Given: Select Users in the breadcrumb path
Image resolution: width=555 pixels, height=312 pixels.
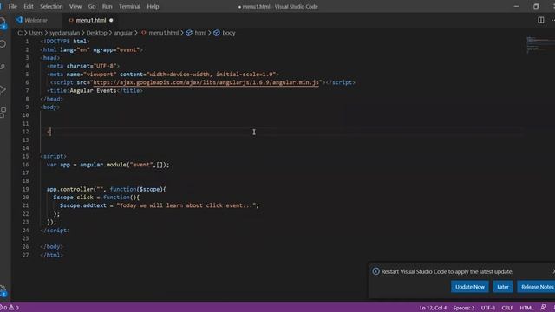Looking at the screenshot, I should click(x=36, y=33).
